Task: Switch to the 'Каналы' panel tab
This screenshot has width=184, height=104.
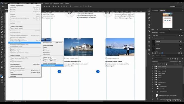Action: click(158, 56)
